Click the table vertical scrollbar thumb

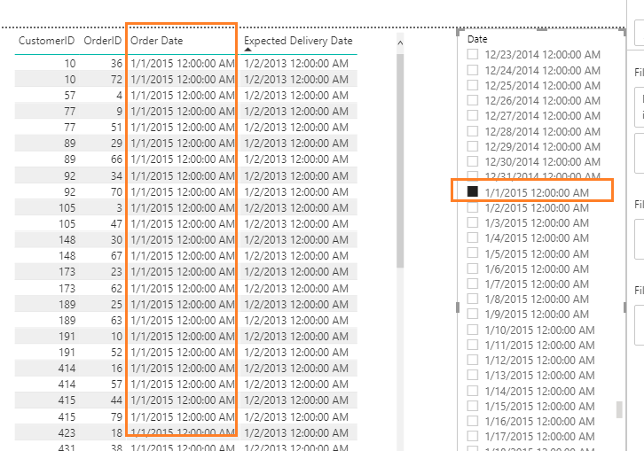400,160
